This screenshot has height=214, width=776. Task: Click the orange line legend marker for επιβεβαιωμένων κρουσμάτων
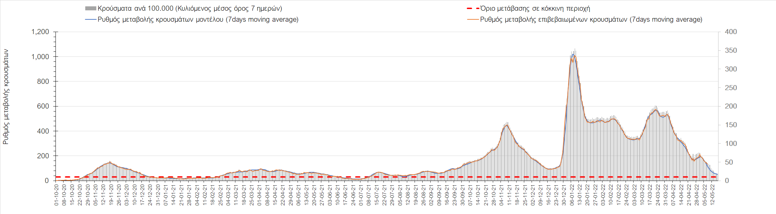(472, 20)
